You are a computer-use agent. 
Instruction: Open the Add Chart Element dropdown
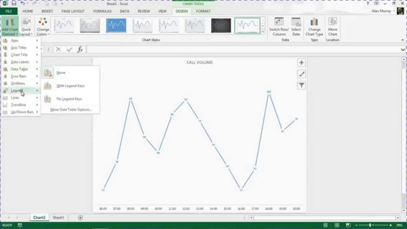pos(10,27)
